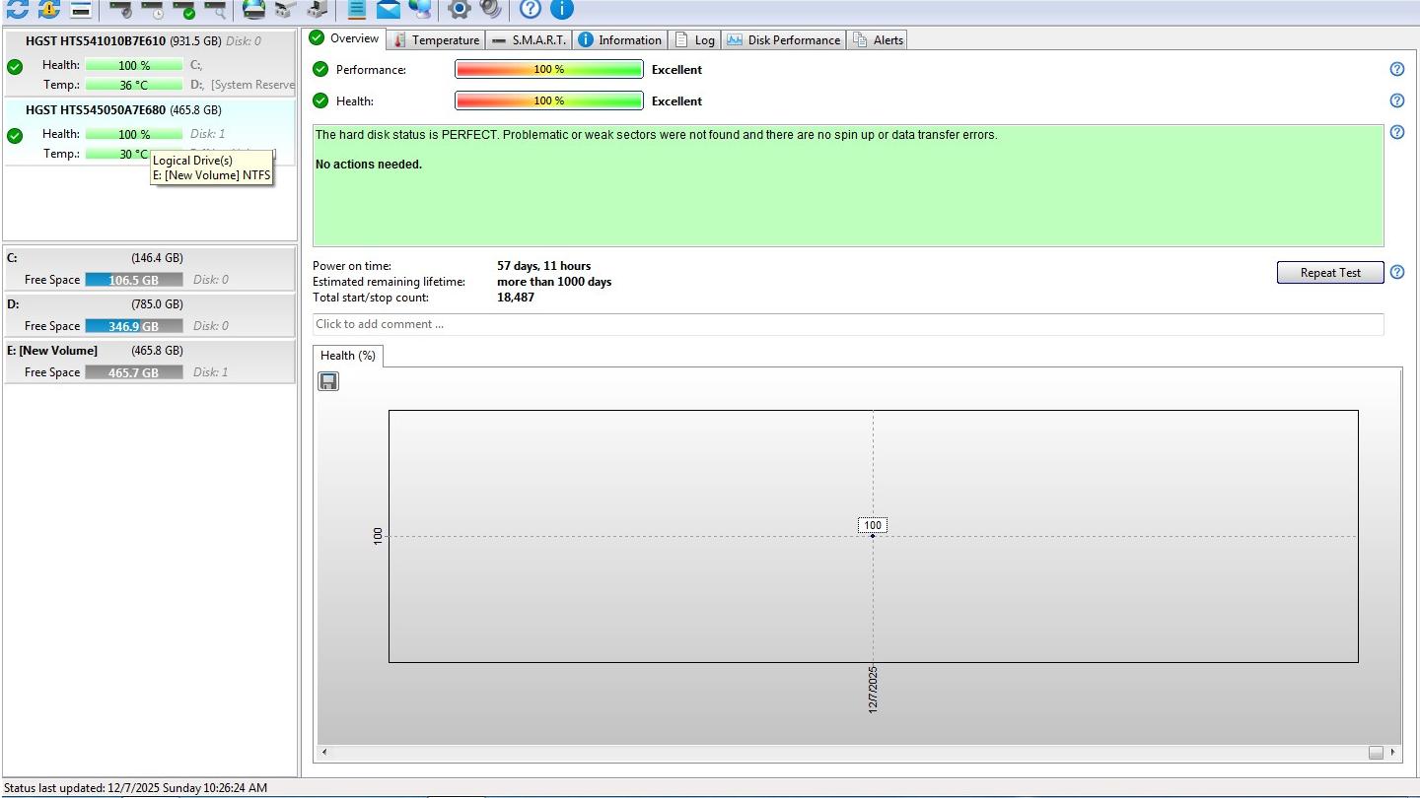Viewport: 1420px width, 798px height.
Task: Switch to the S.M.A.R.T. tab
Action: [x=529, y=40]
